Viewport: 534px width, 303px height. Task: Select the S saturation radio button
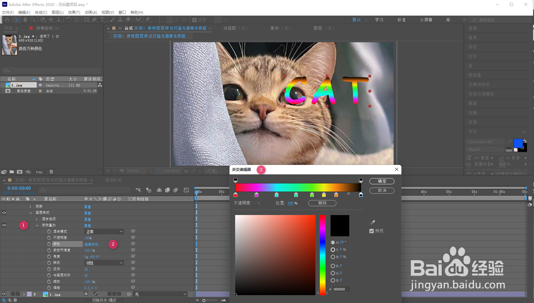[333, 249]
